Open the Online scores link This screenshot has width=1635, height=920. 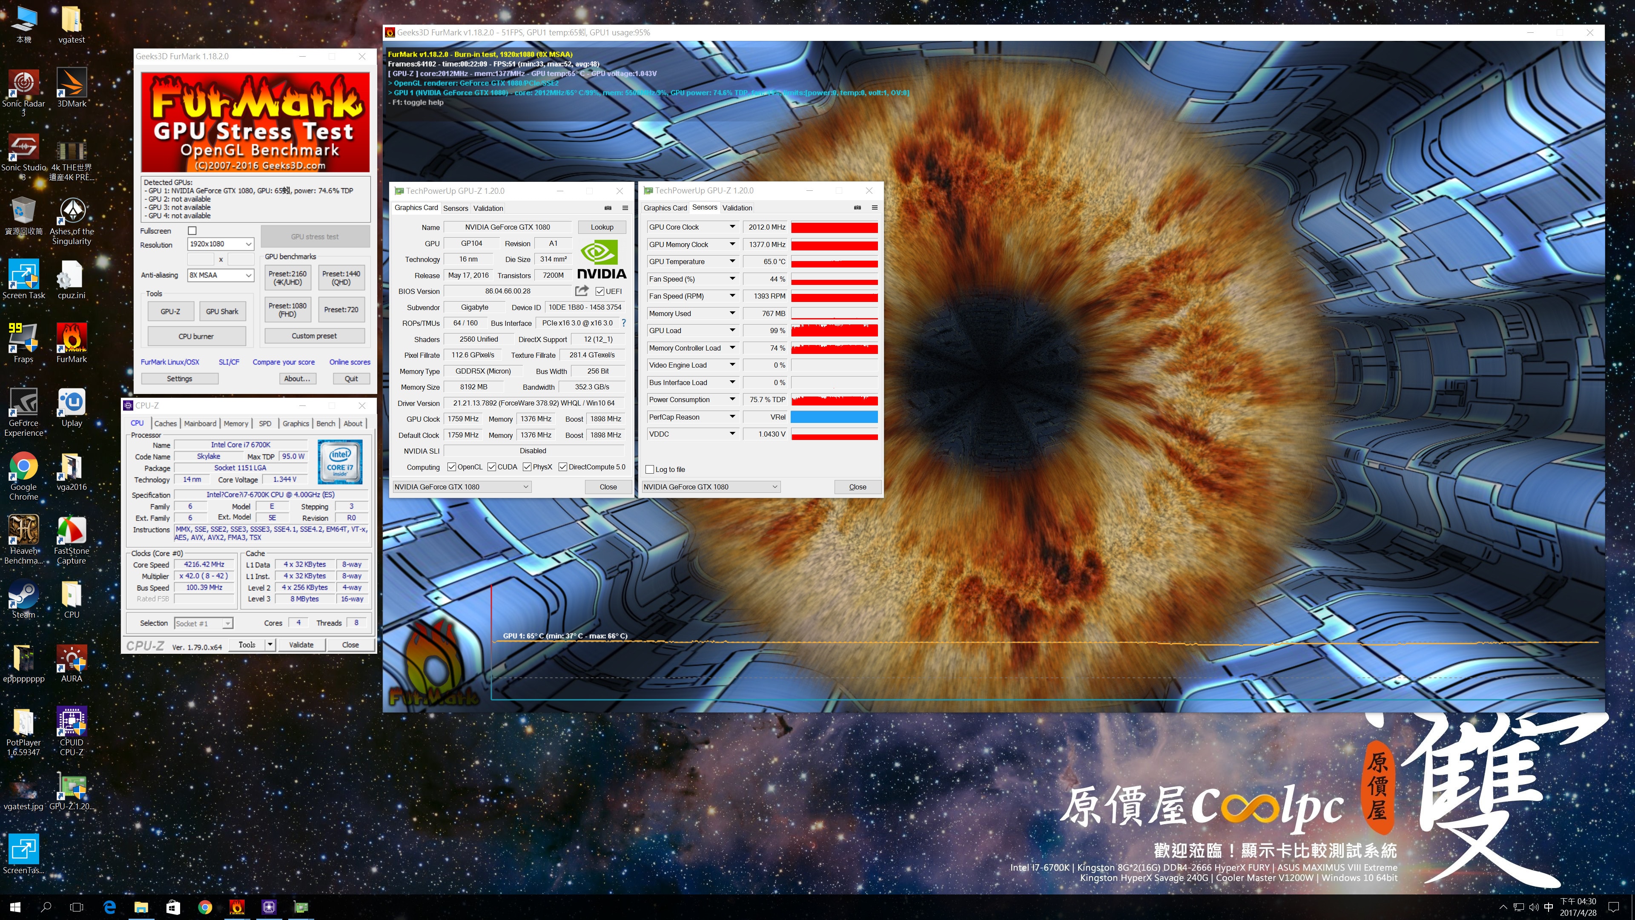point(350,362)
